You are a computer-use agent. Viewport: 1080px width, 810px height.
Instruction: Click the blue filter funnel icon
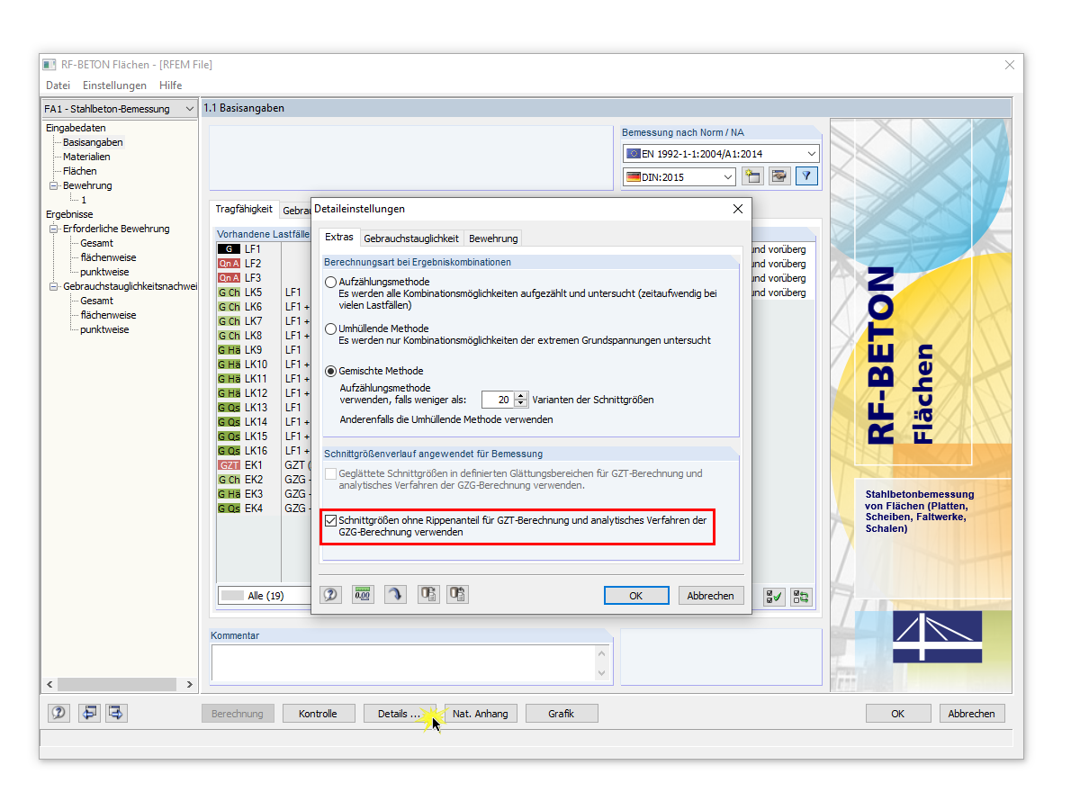click(807, 177)
